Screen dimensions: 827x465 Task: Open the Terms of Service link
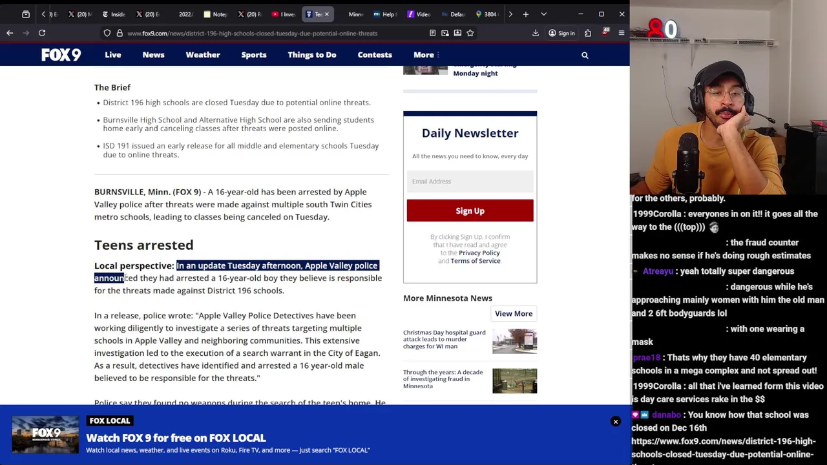476,261
